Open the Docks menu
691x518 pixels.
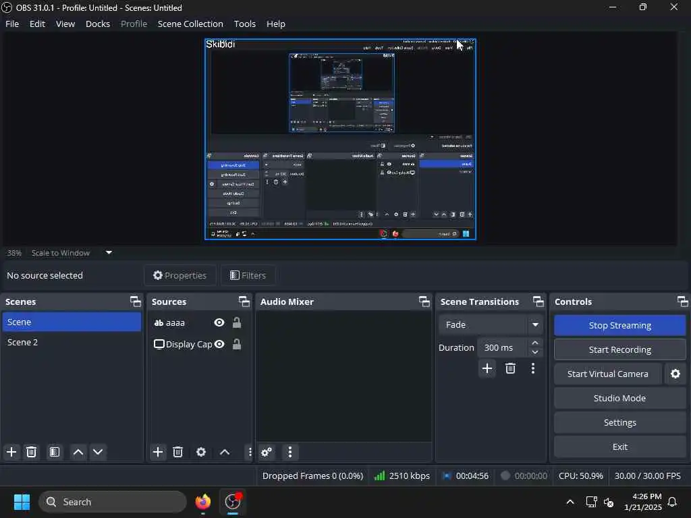[97, 24]
